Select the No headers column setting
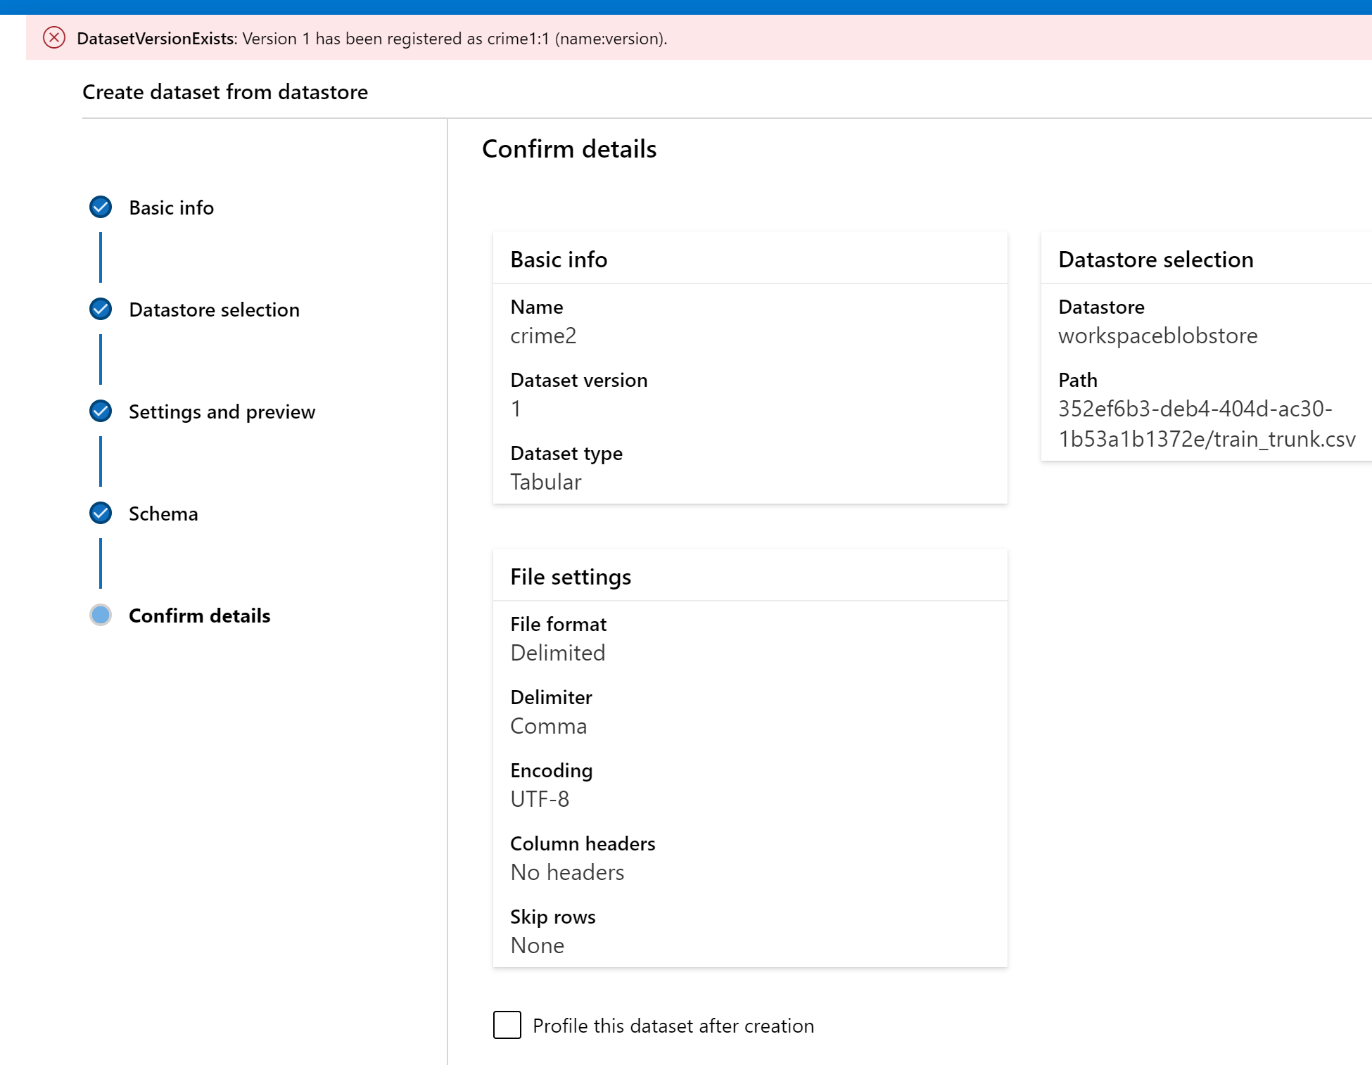 (566, 872)
